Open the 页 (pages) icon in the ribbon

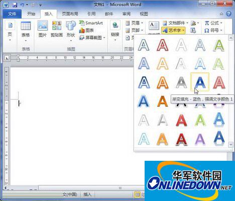click(x=10, y=25)
